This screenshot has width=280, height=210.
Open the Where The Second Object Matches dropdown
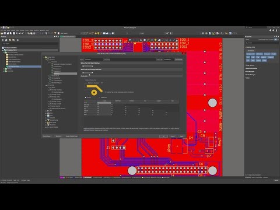(x=87, y=72)
